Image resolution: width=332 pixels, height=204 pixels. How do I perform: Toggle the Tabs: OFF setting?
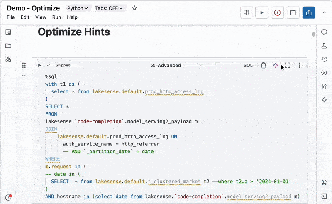coord(109,8)
